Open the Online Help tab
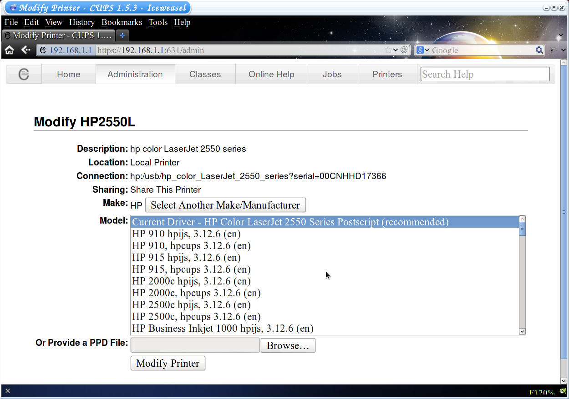Viewport: 569px width, 399px height. (271, 74)
